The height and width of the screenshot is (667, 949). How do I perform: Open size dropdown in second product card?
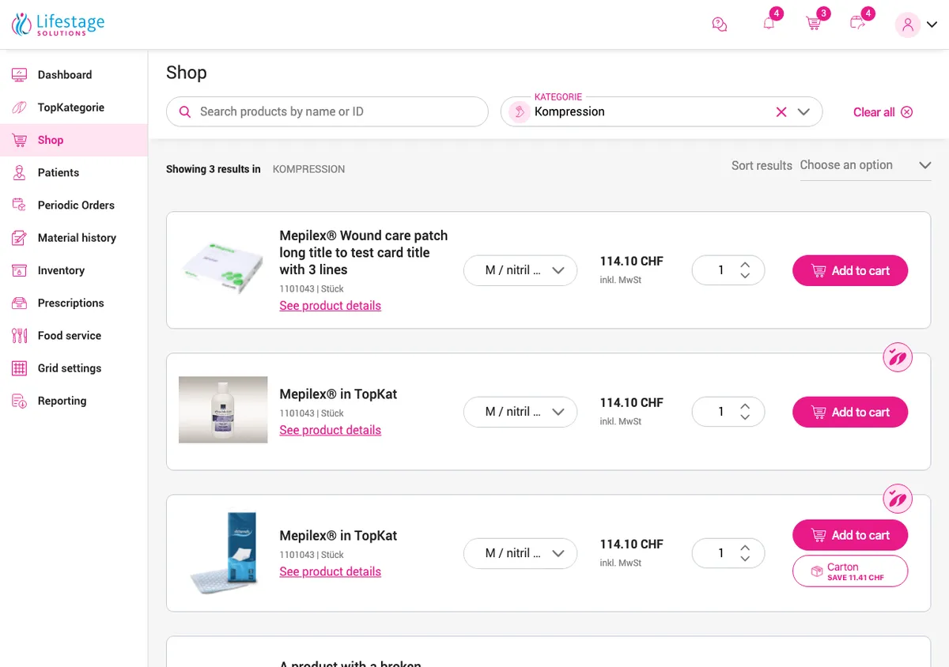[x=520, y=412]
